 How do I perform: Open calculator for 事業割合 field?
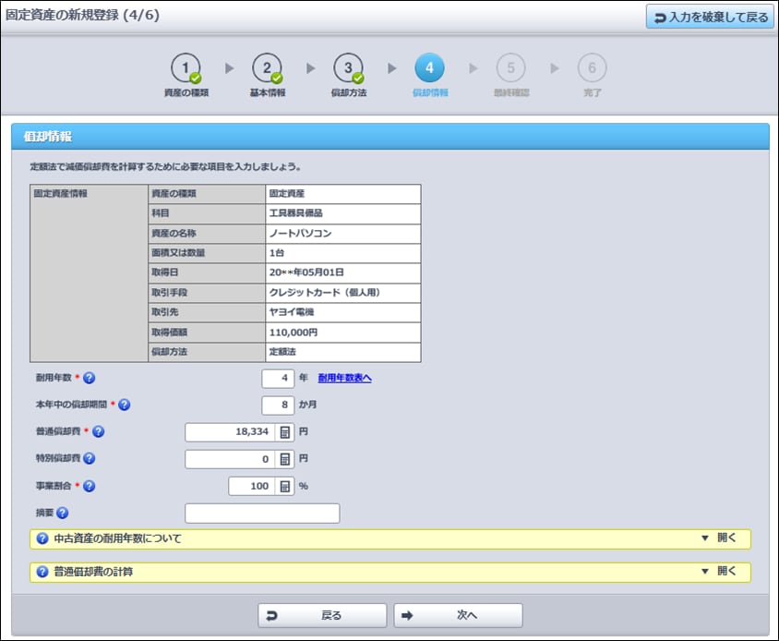tap(285, 486)
